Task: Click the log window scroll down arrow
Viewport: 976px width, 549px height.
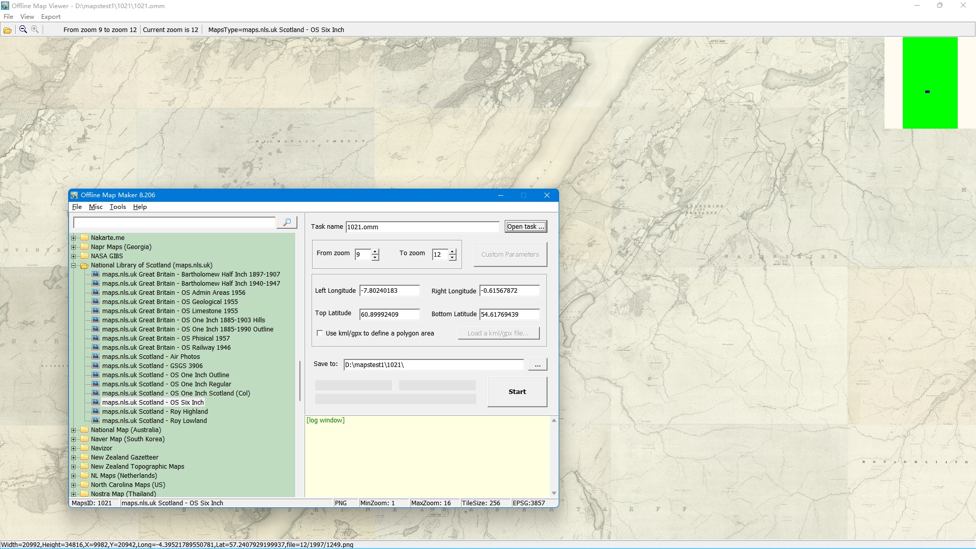Action: tap(554, 493)
